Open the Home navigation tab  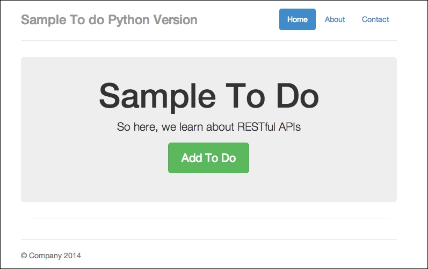click(297, 19)
